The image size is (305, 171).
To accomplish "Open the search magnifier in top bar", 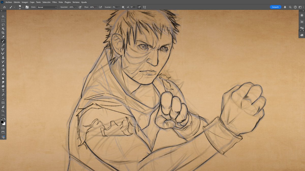I will pos(290,7).
